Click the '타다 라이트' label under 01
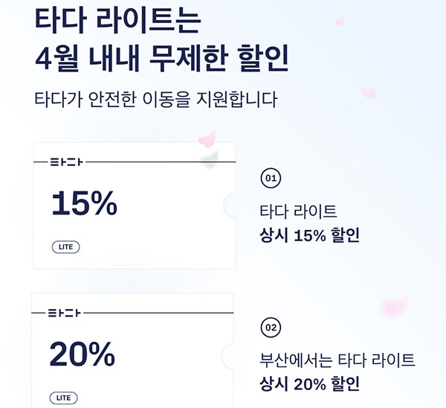Image resolution: width=446 pixels, height=408 pixels. (299, 211)
